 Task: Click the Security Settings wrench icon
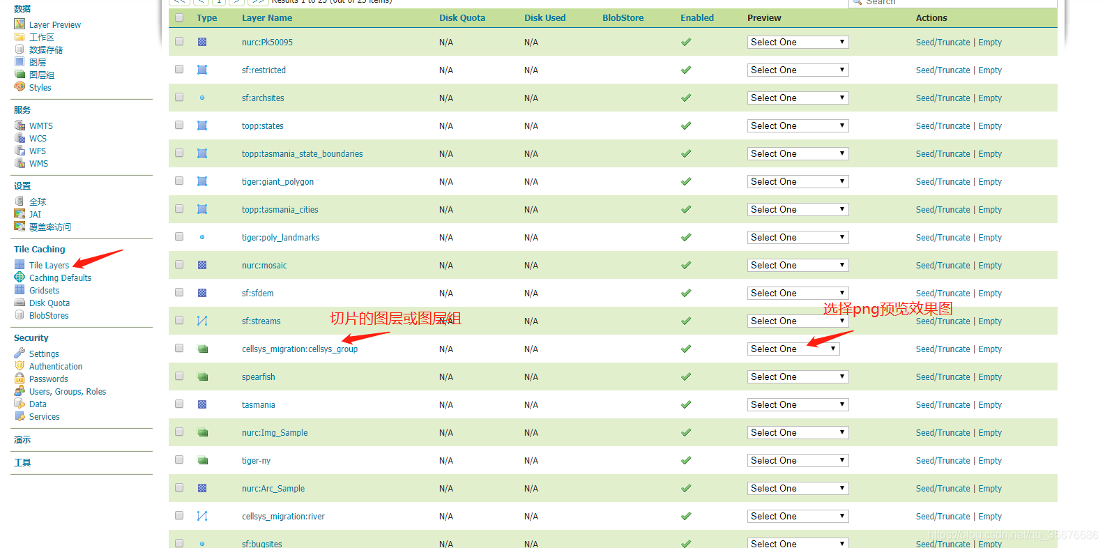pos(20,353)
